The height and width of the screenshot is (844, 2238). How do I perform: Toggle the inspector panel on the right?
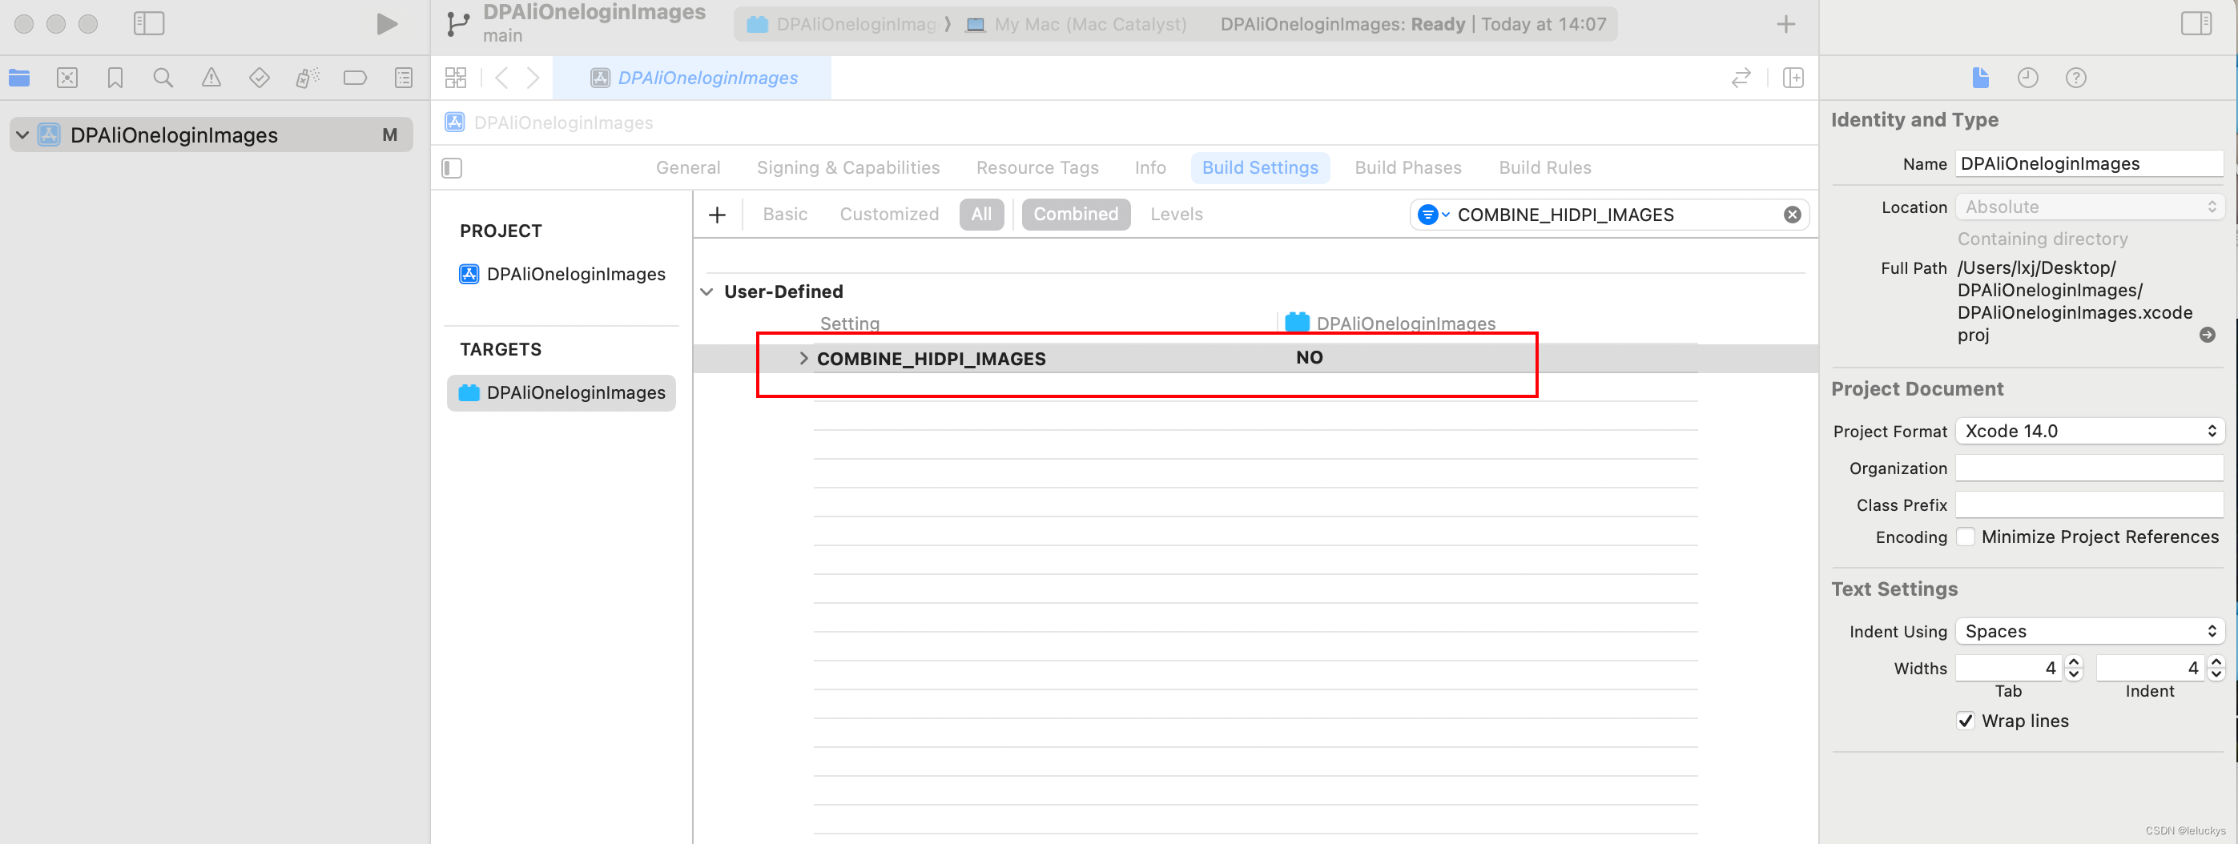(x=2196, y=23)
